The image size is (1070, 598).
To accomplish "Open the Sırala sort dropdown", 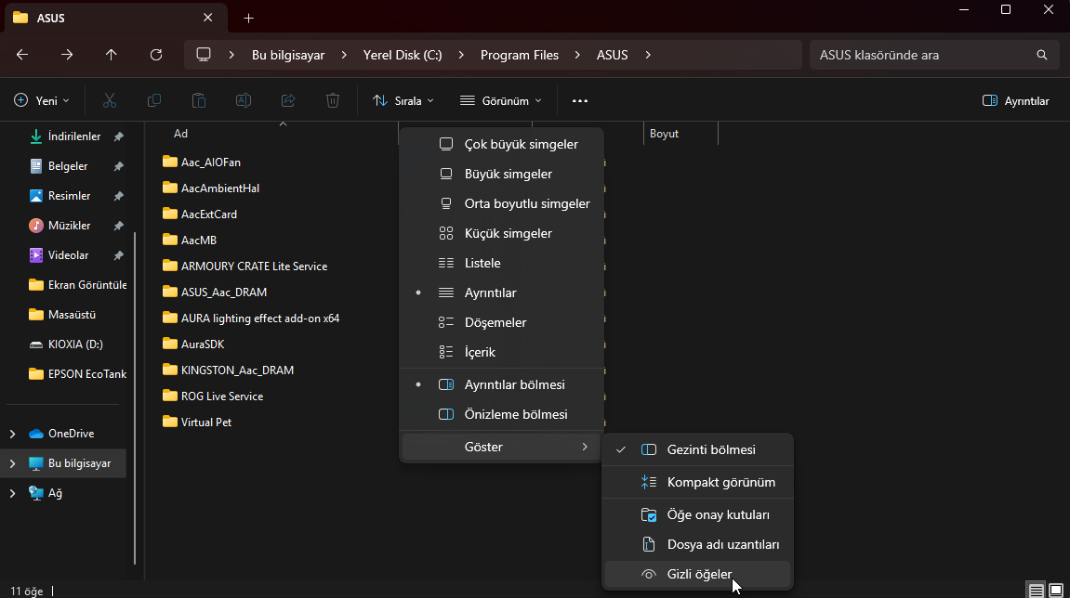I will coord(403,100).
